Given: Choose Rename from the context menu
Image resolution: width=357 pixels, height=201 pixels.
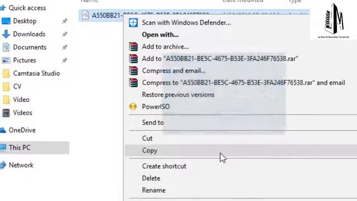Looking at the screenshot, I should coord(154,190).
